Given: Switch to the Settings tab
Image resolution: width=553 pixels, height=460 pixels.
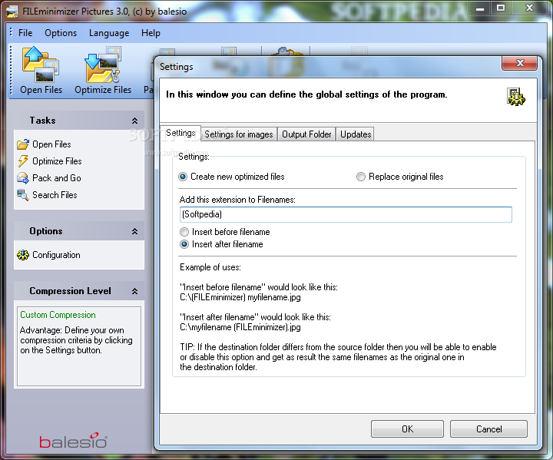Looking at the screenshot, I should [180, 133].
